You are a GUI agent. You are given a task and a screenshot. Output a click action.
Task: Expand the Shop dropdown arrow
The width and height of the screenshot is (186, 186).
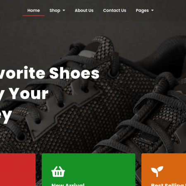(x=64, y=10)
